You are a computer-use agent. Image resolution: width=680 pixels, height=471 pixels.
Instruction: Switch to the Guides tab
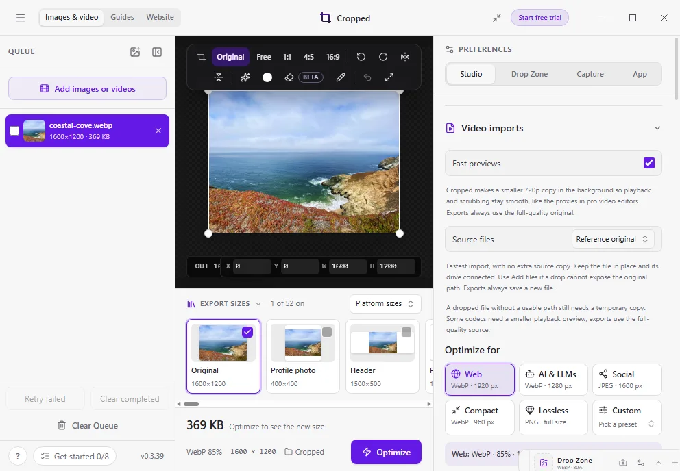pos(122,17)
